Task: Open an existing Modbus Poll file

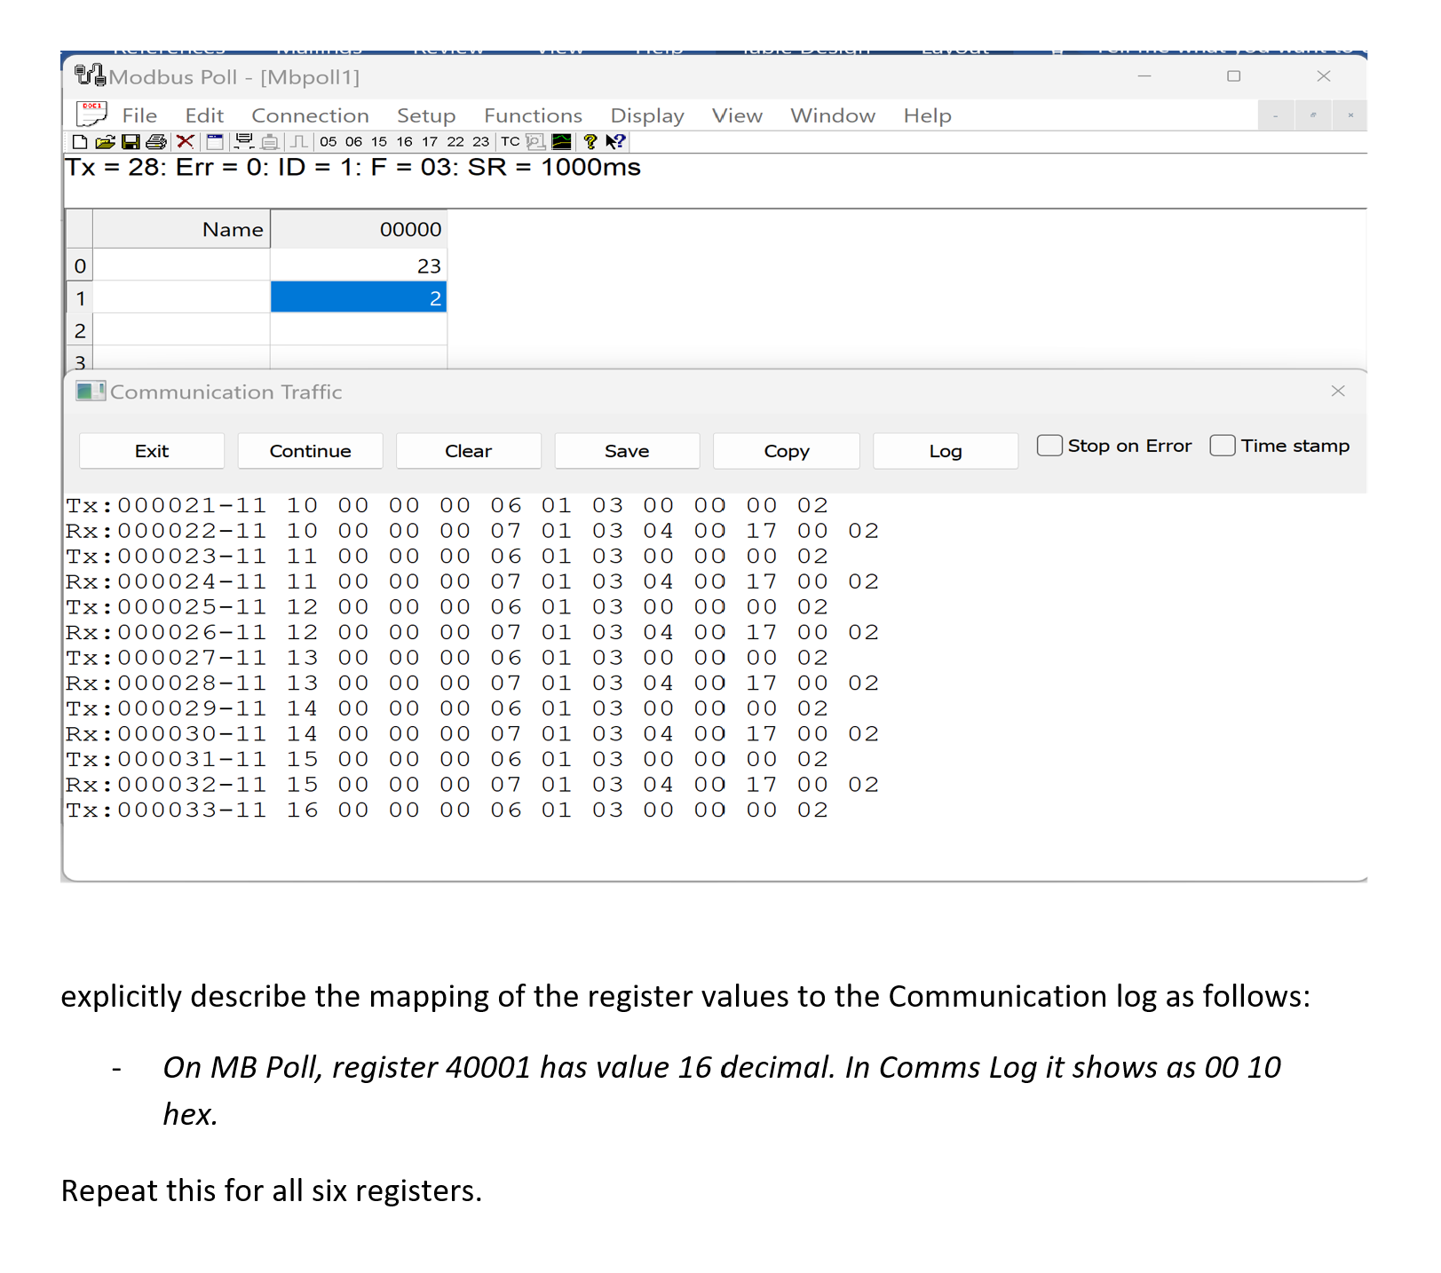Action: pyautogui.click(x=107, y=142)
